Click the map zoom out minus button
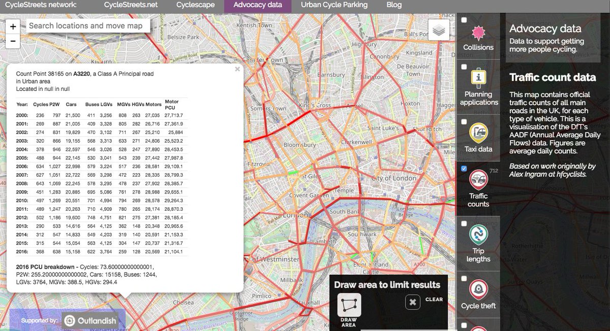This screenshot has height=331, width=610. point(13,41)
